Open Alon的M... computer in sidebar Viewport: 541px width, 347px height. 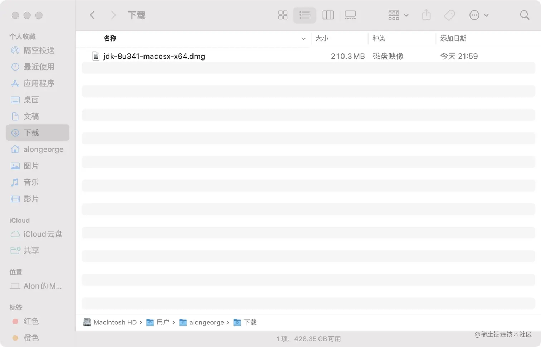(38, 286)
